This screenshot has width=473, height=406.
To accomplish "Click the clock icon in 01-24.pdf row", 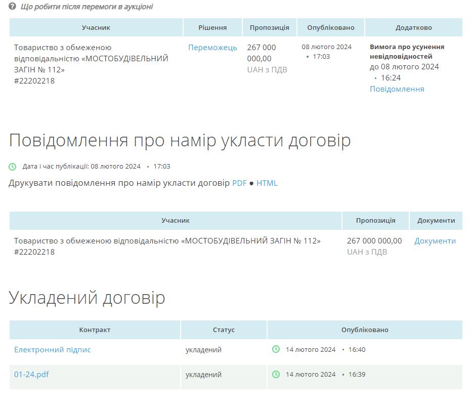I will point(276,375).
